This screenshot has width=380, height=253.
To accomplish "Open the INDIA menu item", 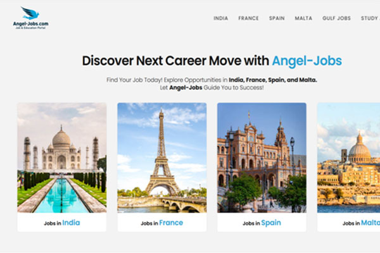I will tap(220, 18).
